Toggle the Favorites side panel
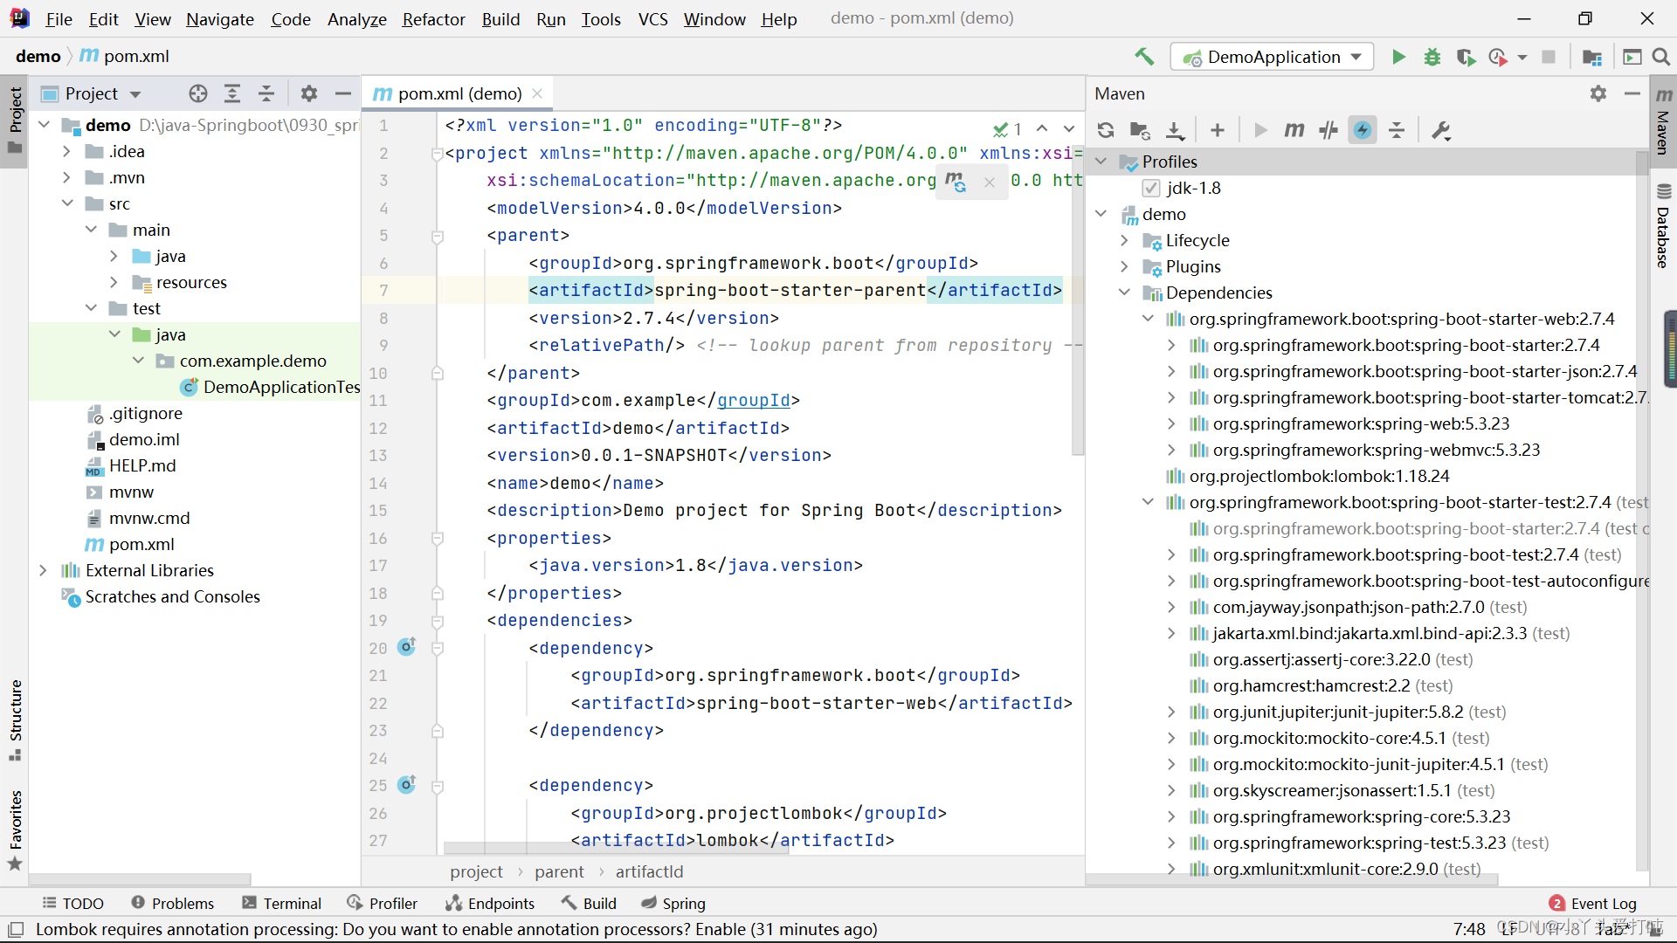 15,829
